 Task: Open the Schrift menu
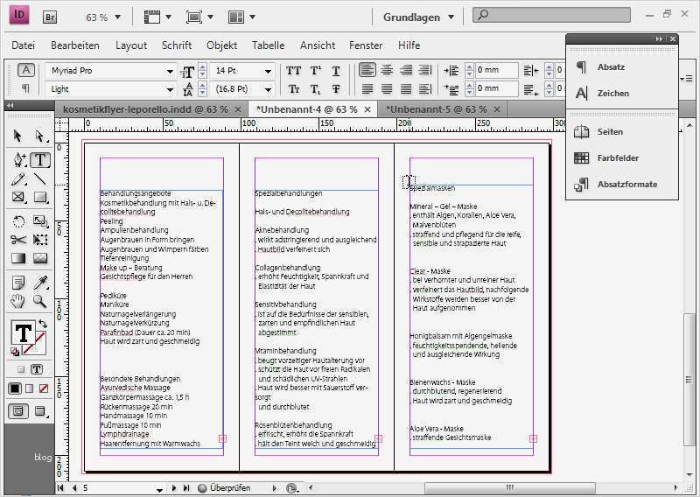177,45
